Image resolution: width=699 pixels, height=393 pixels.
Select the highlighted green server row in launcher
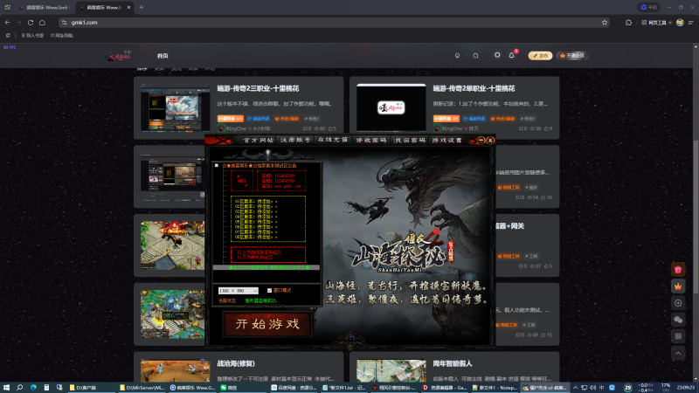coord(266,267)
